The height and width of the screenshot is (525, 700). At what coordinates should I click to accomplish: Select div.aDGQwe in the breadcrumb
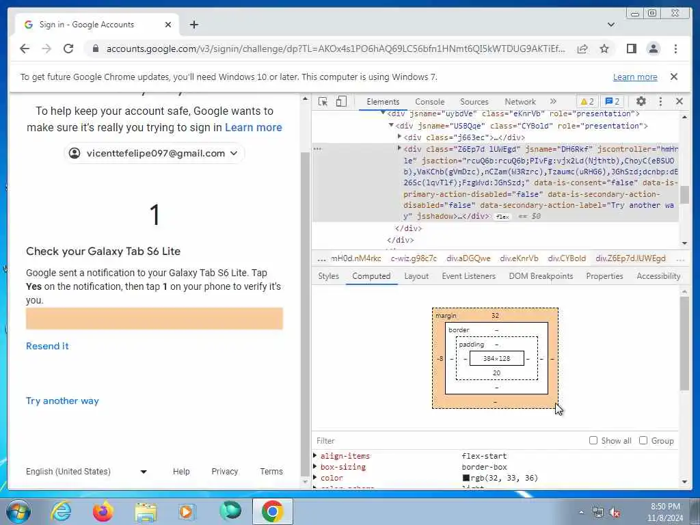coord(468,258)
